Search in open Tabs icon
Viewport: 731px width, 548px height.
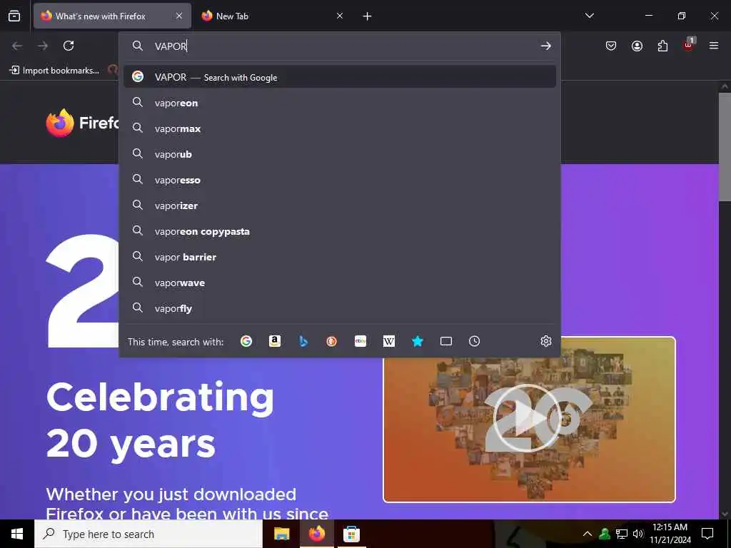coord(445,341)
